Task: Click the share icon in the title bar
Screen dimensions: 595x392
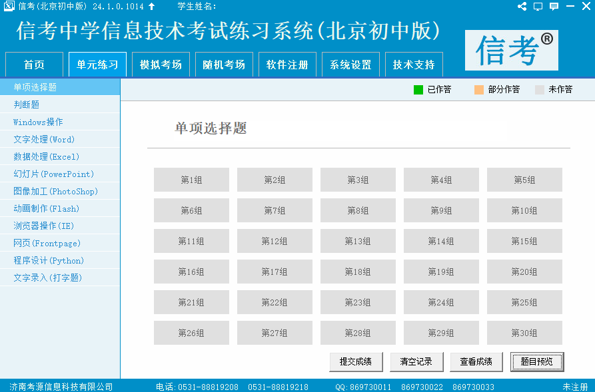Action: click(522, 7)
